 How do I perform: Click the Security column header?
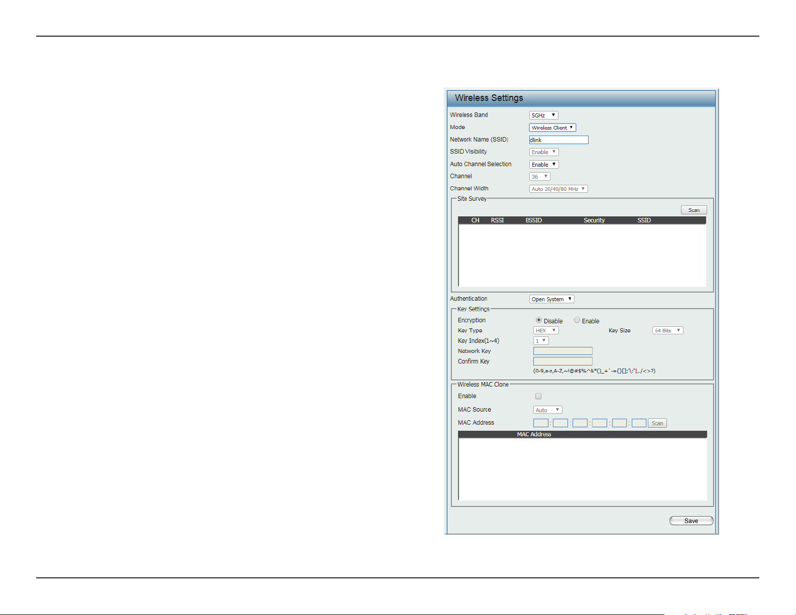tap(594, 220)
